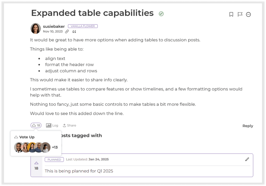The width and height of the screenshot is (266, 186).
Task: Click the quote icon next to the date
Action: [x=74, y=32]
